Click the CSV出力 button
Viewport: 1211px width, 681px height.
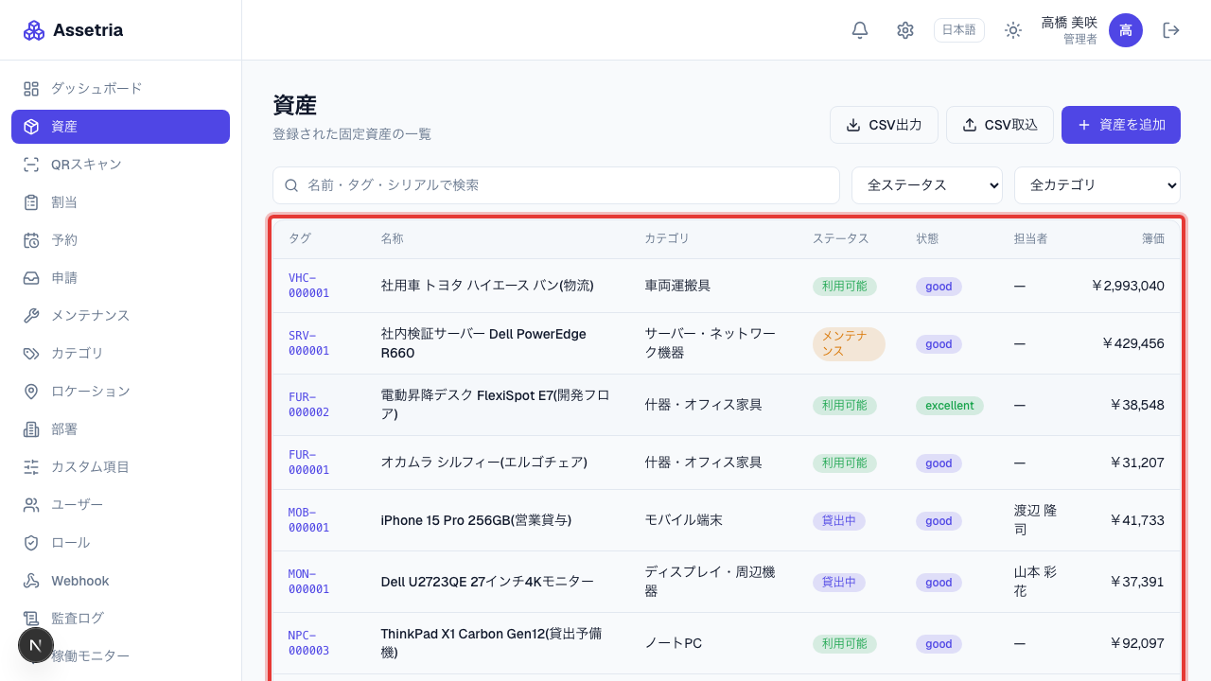tap(884, 125)
